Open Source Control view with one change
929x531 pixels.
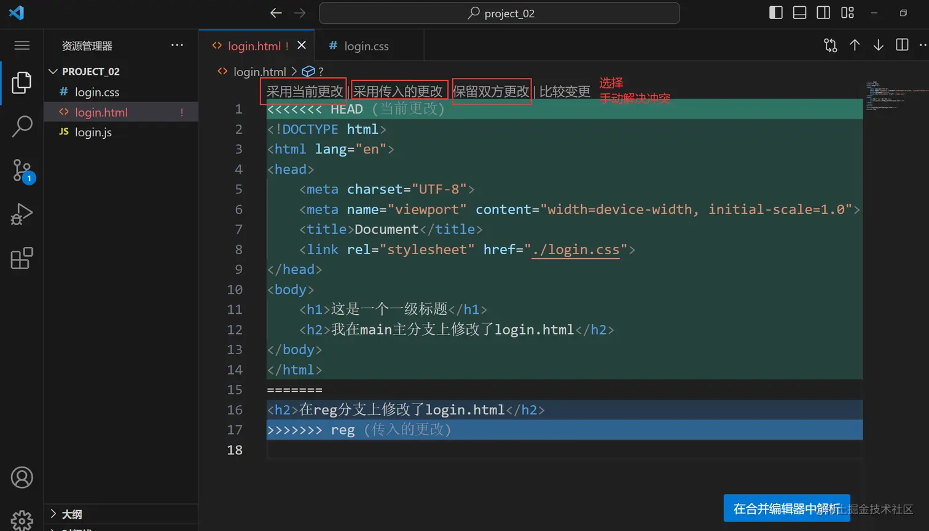coord(23,171)
